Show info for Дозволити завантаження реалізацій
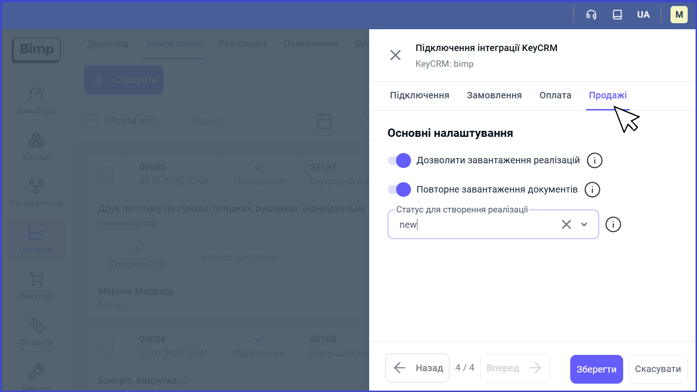697x392 pixels. [595, 161]
